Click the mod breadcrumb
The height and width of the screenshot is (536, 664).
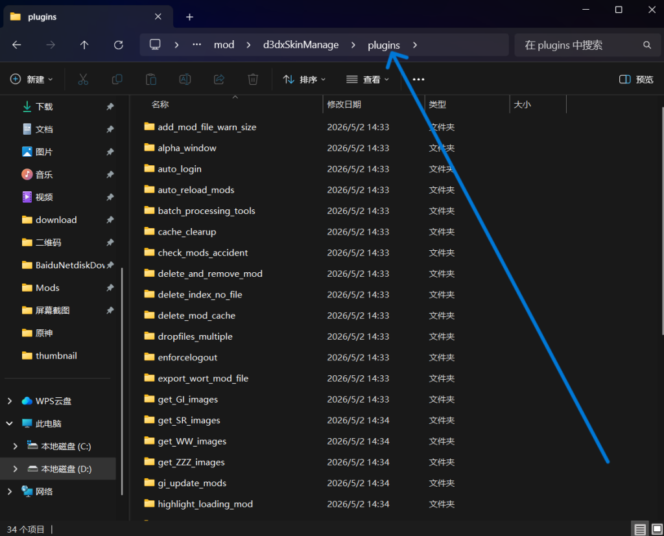[x=224, y=45]
